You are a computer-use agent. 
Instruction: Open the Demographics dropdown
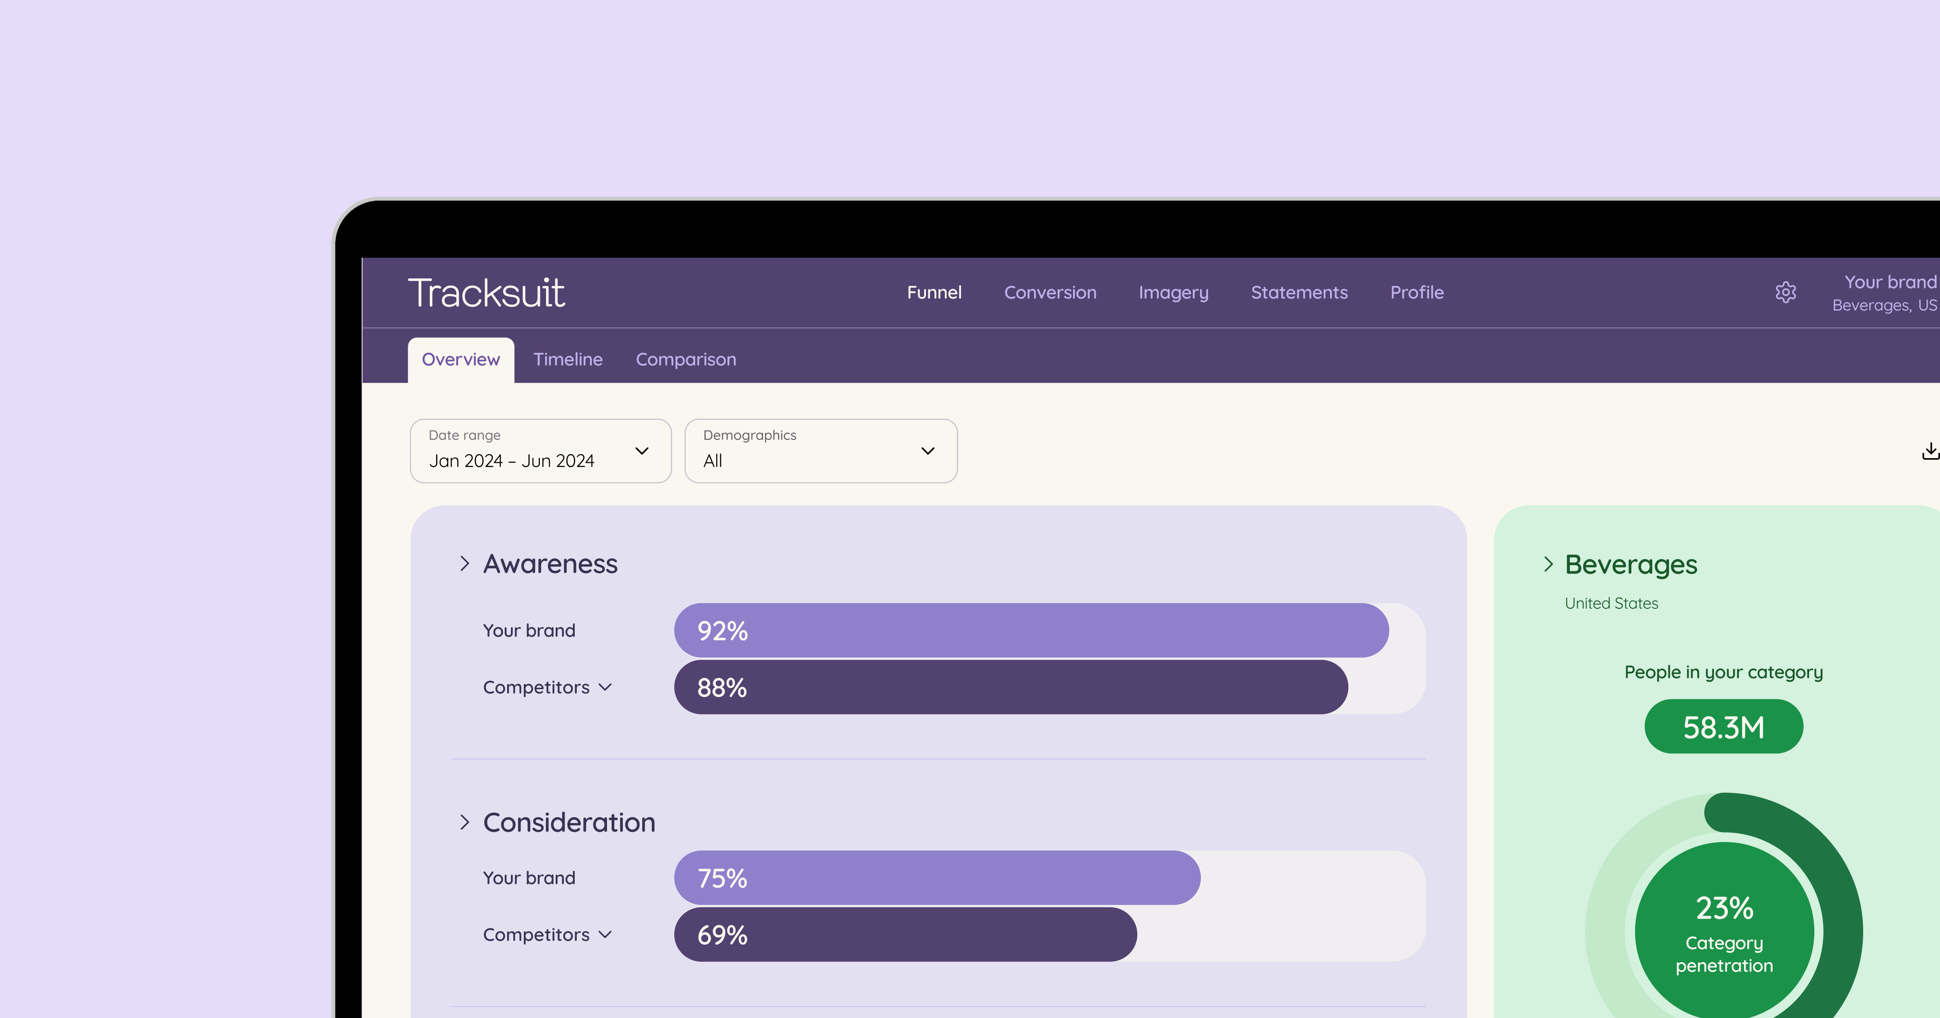point(820,451)
